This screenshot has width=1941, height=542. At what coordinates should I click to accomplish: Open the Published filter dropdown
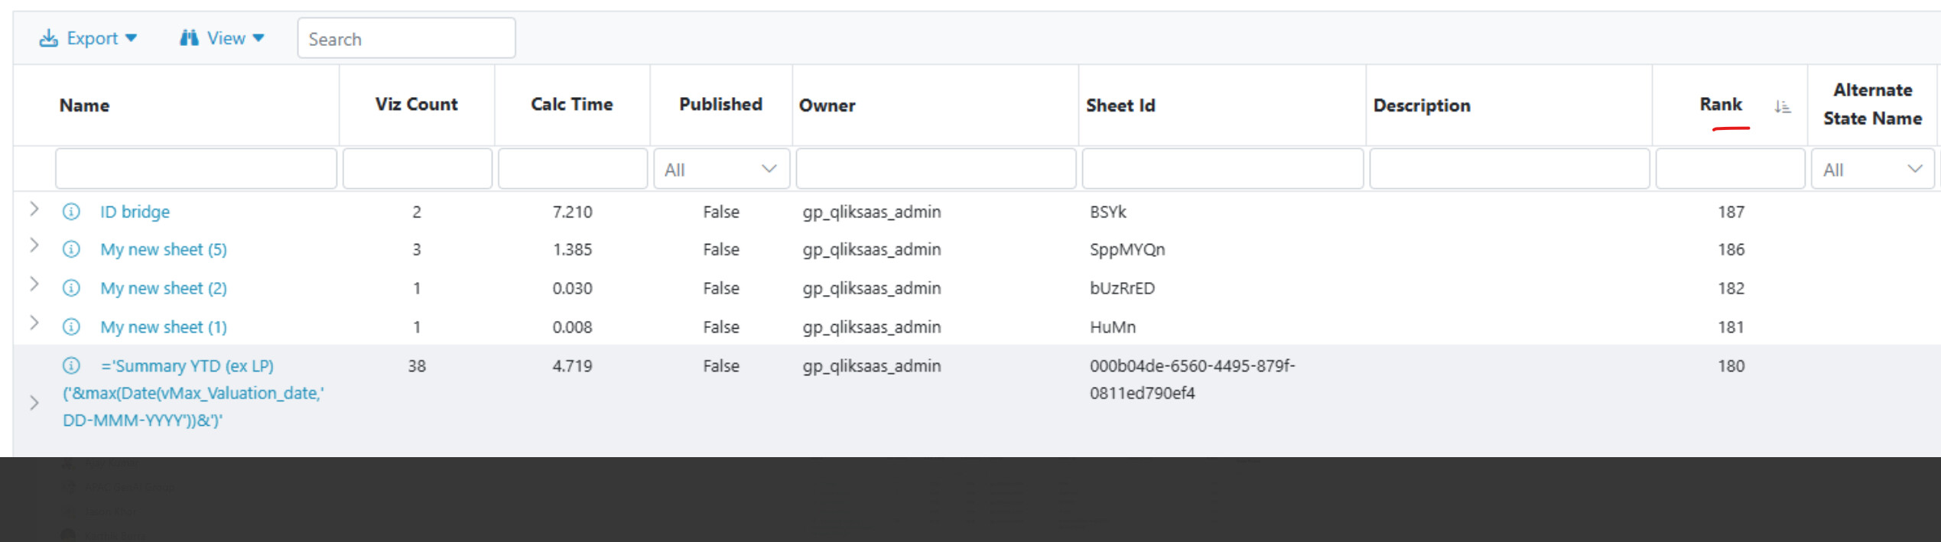pyautogui.click(x=720, y=169)
